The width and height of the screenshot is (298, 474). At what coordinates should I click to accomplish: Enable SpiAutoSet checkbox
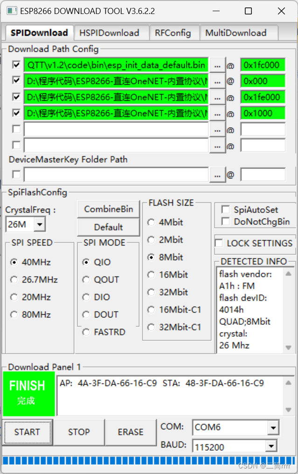(225, 209)
